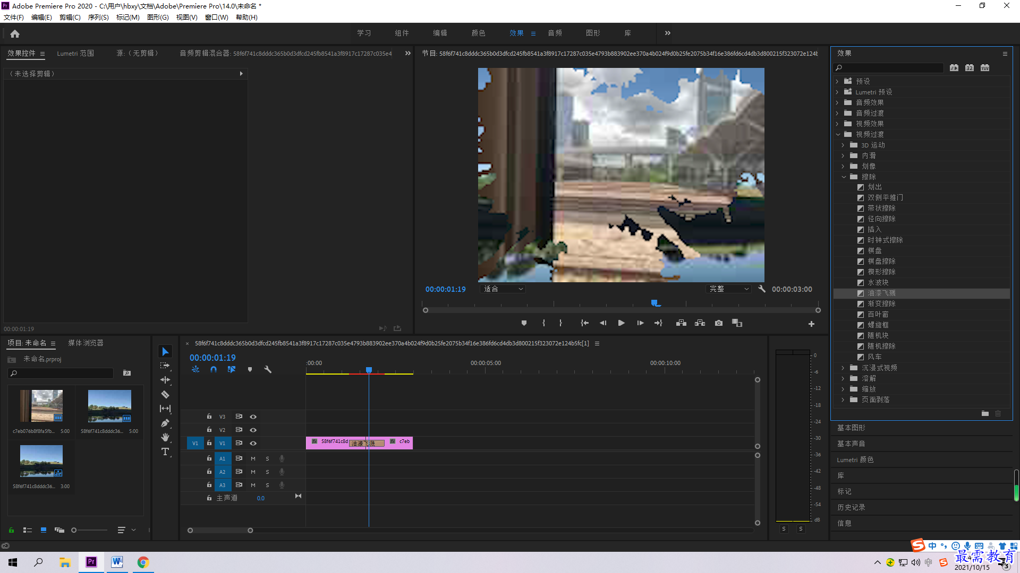Add marker in timeline header

pos(250,369)
